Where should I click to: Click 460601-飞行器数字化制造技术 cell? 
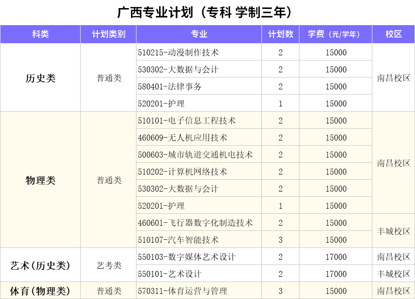pyautogui.click(x=195, y=223)
